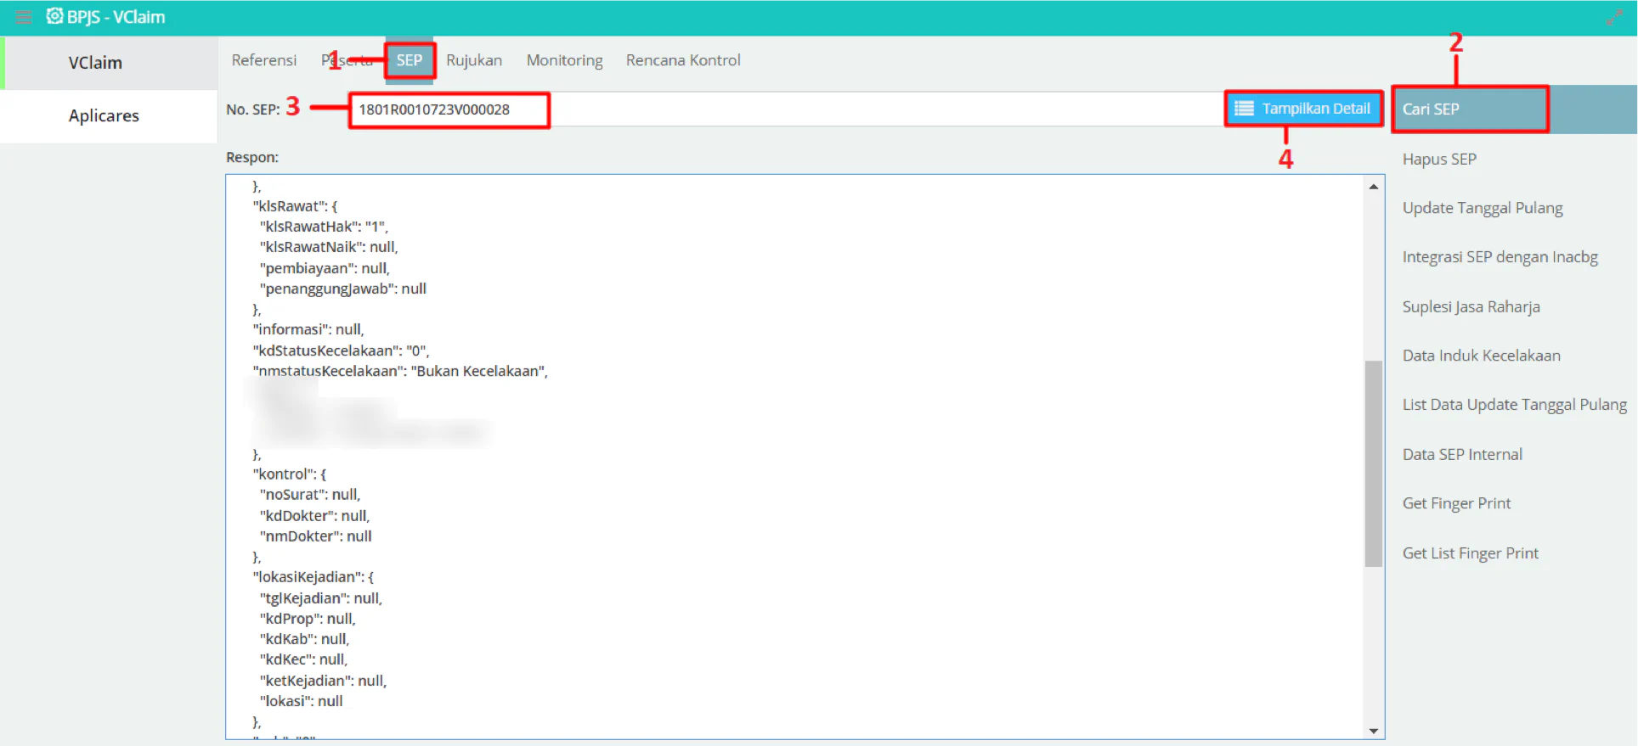The width and height of the screenshot is (1638, 746).
Task: Click the BPJS VClaim logo icon
Action: point(54,16)
